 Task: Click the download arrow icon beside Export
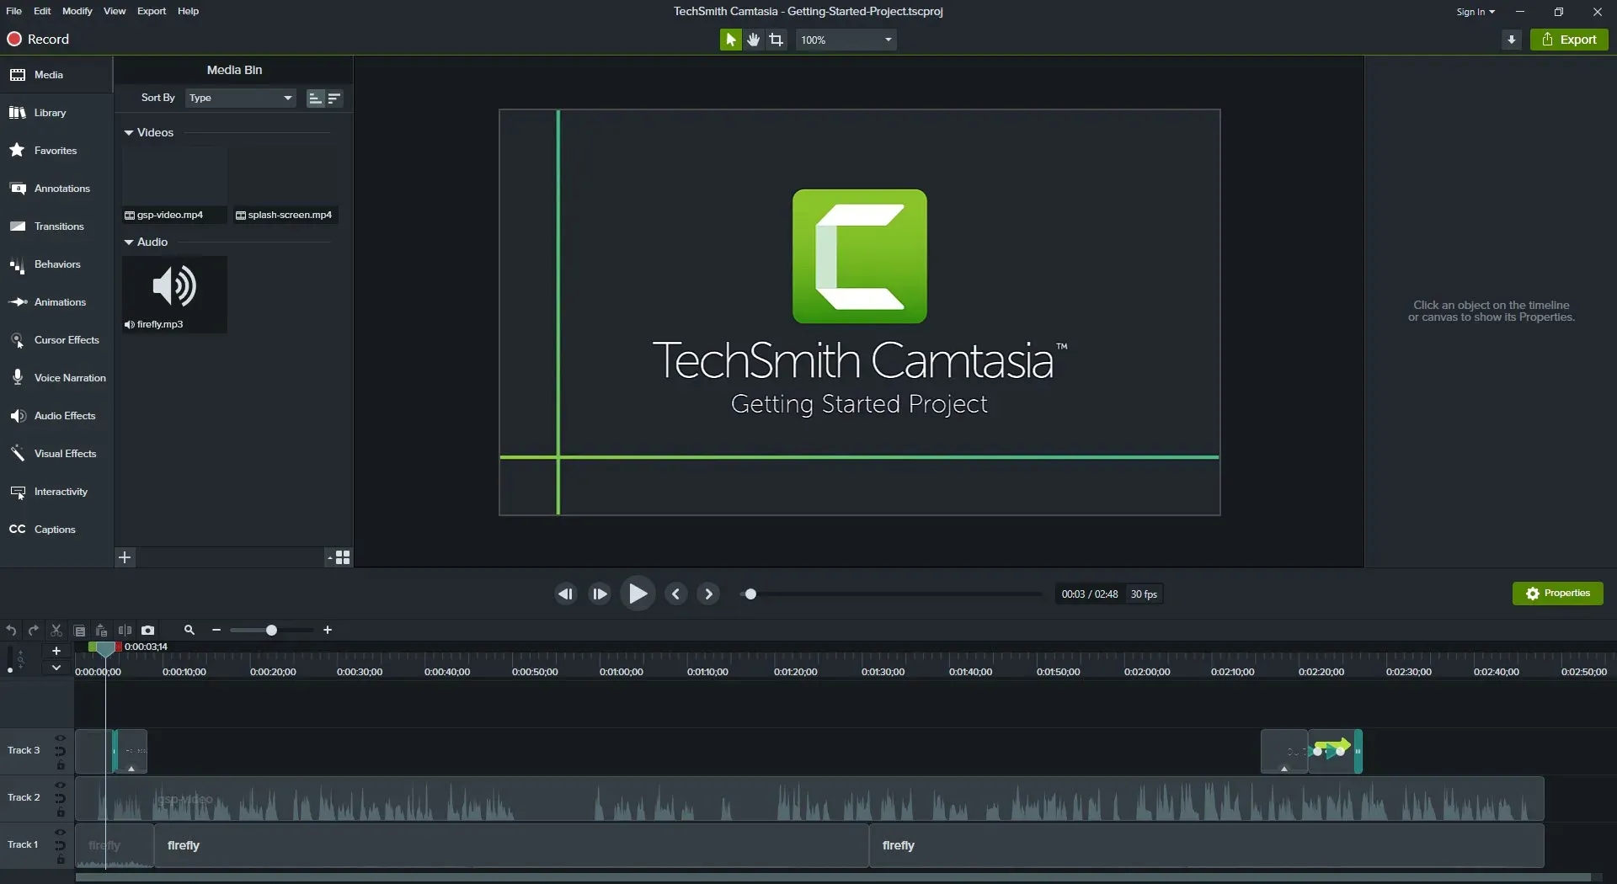[1512, 40]
